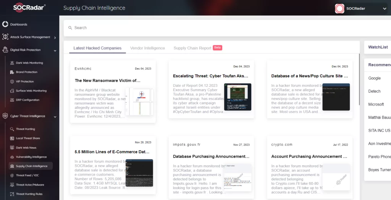The height and width of the screenshot is (200, 391).
Task: Open 5.5 Million Lines of E-Commerce article
Action: coord(112,152)
